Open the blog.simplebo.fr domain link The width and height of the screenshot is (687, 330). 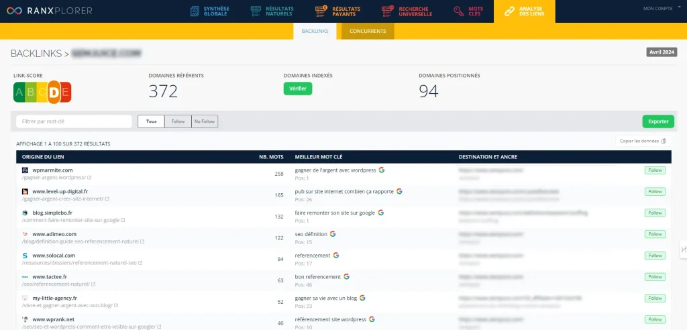(52, 213)
